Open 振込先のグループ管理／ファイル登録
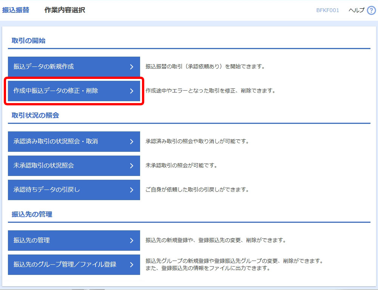This screenshot has width=378, height=290. [x=74, y=264]
